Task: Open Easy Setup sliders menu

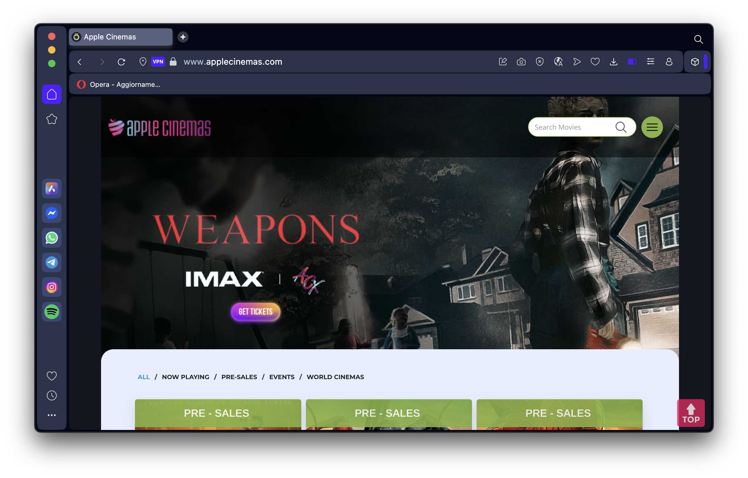Action: click(650, 62)
